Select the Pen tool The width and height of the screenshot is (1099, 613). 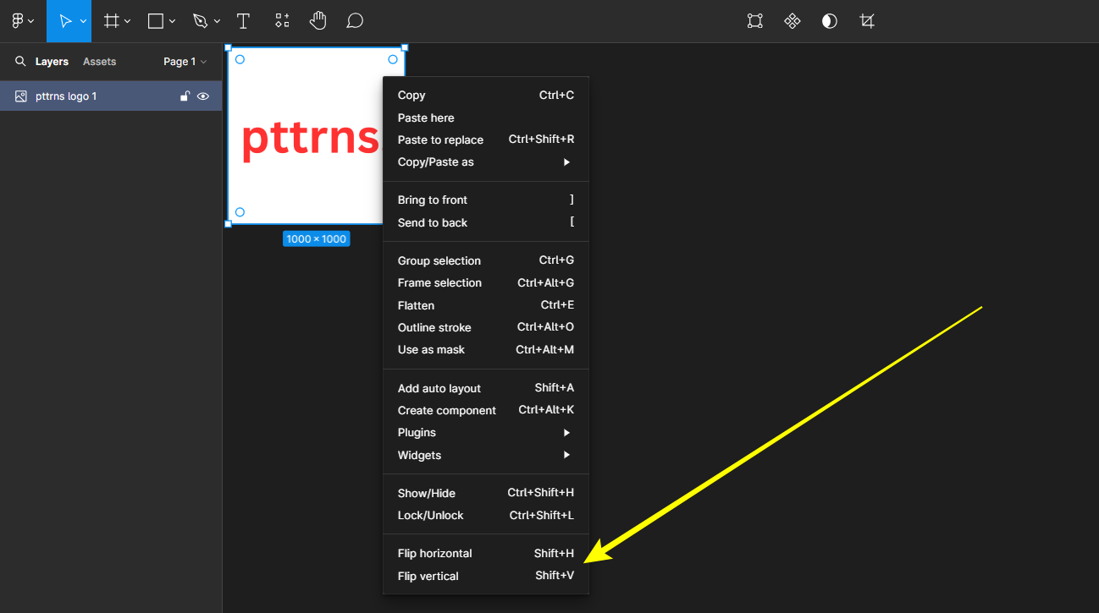coord(200,21)
